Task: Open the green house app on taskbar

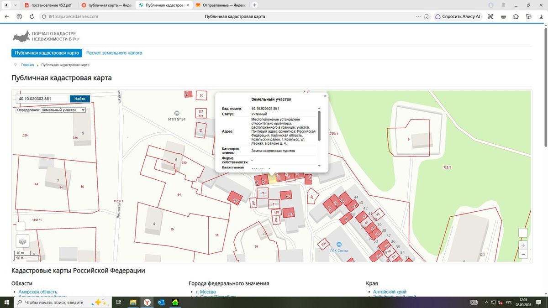Action: [x=175, y=302]
